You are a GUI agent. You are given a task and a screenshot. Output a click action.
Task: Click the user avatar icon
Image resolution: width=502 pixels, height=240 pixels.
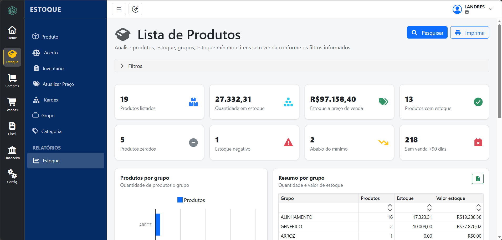pyautogui.click(x=457, y=9)
